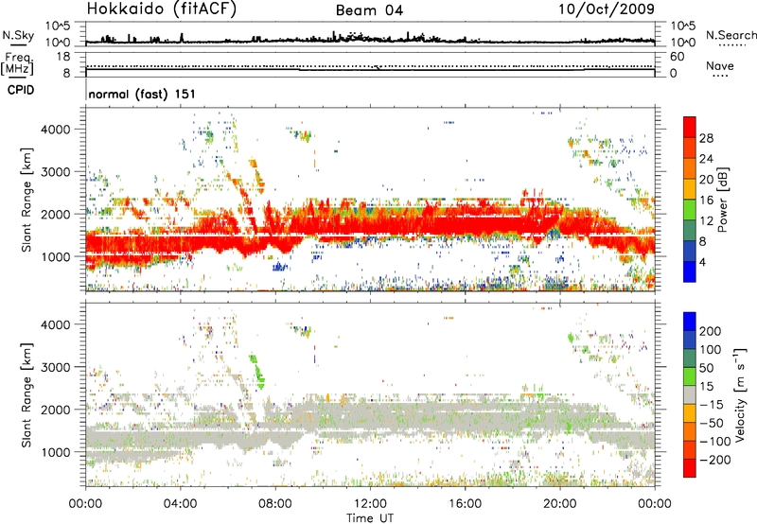Click the 'Freq. [MHz]' axis label
The height and width of the screenshot is (524, 757).
[17, 63]
